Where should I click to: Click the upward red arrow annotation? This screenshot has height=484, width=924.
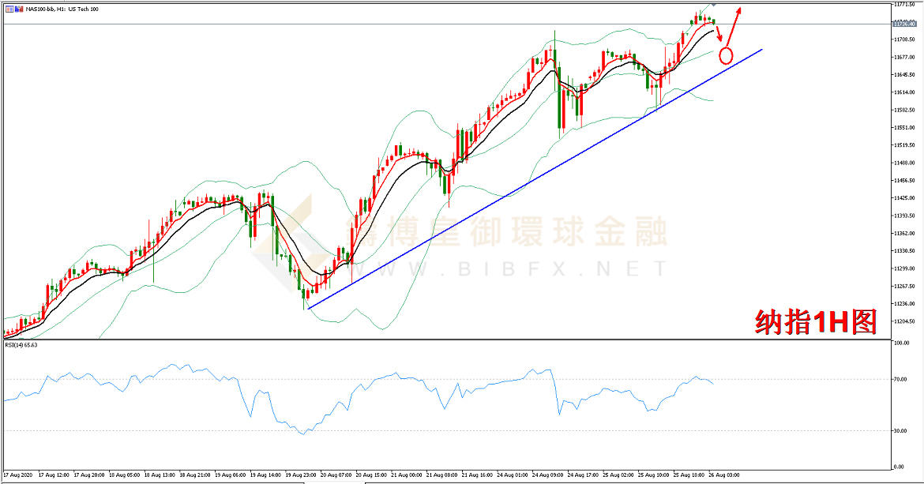(x=733, y=27)
